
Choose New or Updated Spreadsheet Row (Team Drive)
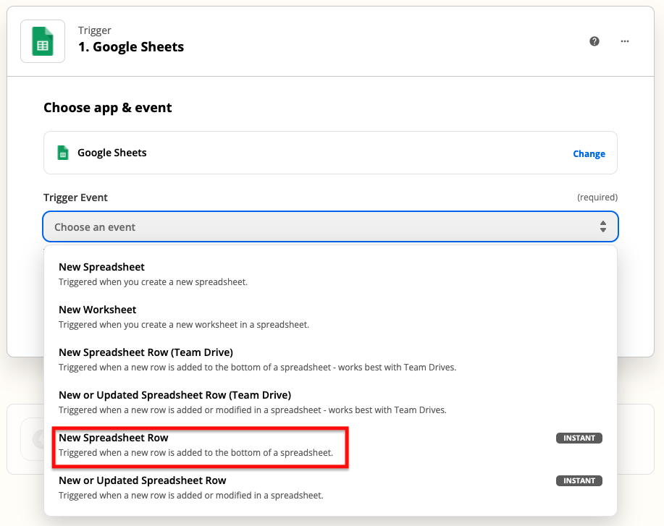click(x=330, y=402)
